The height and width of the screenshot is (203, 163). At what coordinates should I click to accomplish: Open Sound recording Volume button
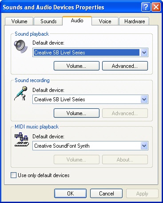pyautogui.click(x=76, y=113)
